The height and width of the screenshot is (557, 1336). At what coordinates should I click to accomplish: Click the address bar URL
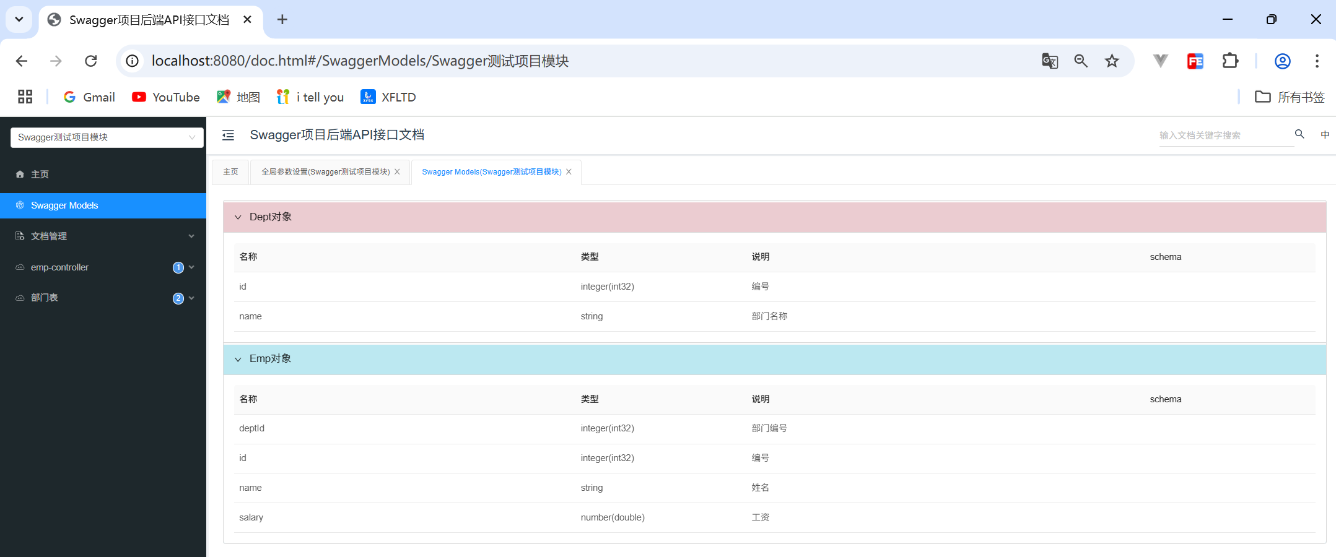[x=360, y=61]
